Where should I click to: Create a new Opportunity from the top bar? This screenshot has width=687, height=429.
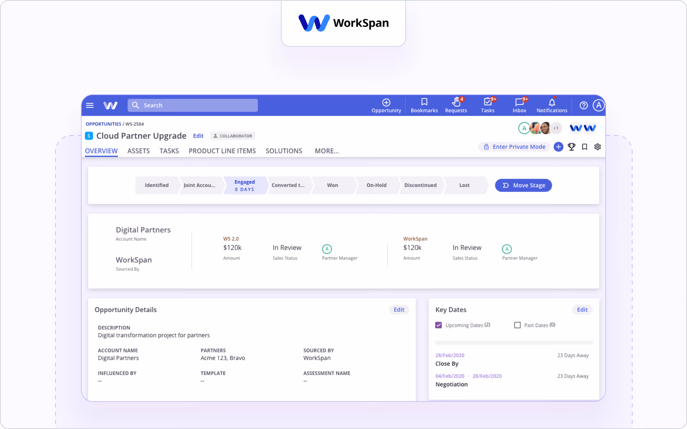(x=386, y=106)
